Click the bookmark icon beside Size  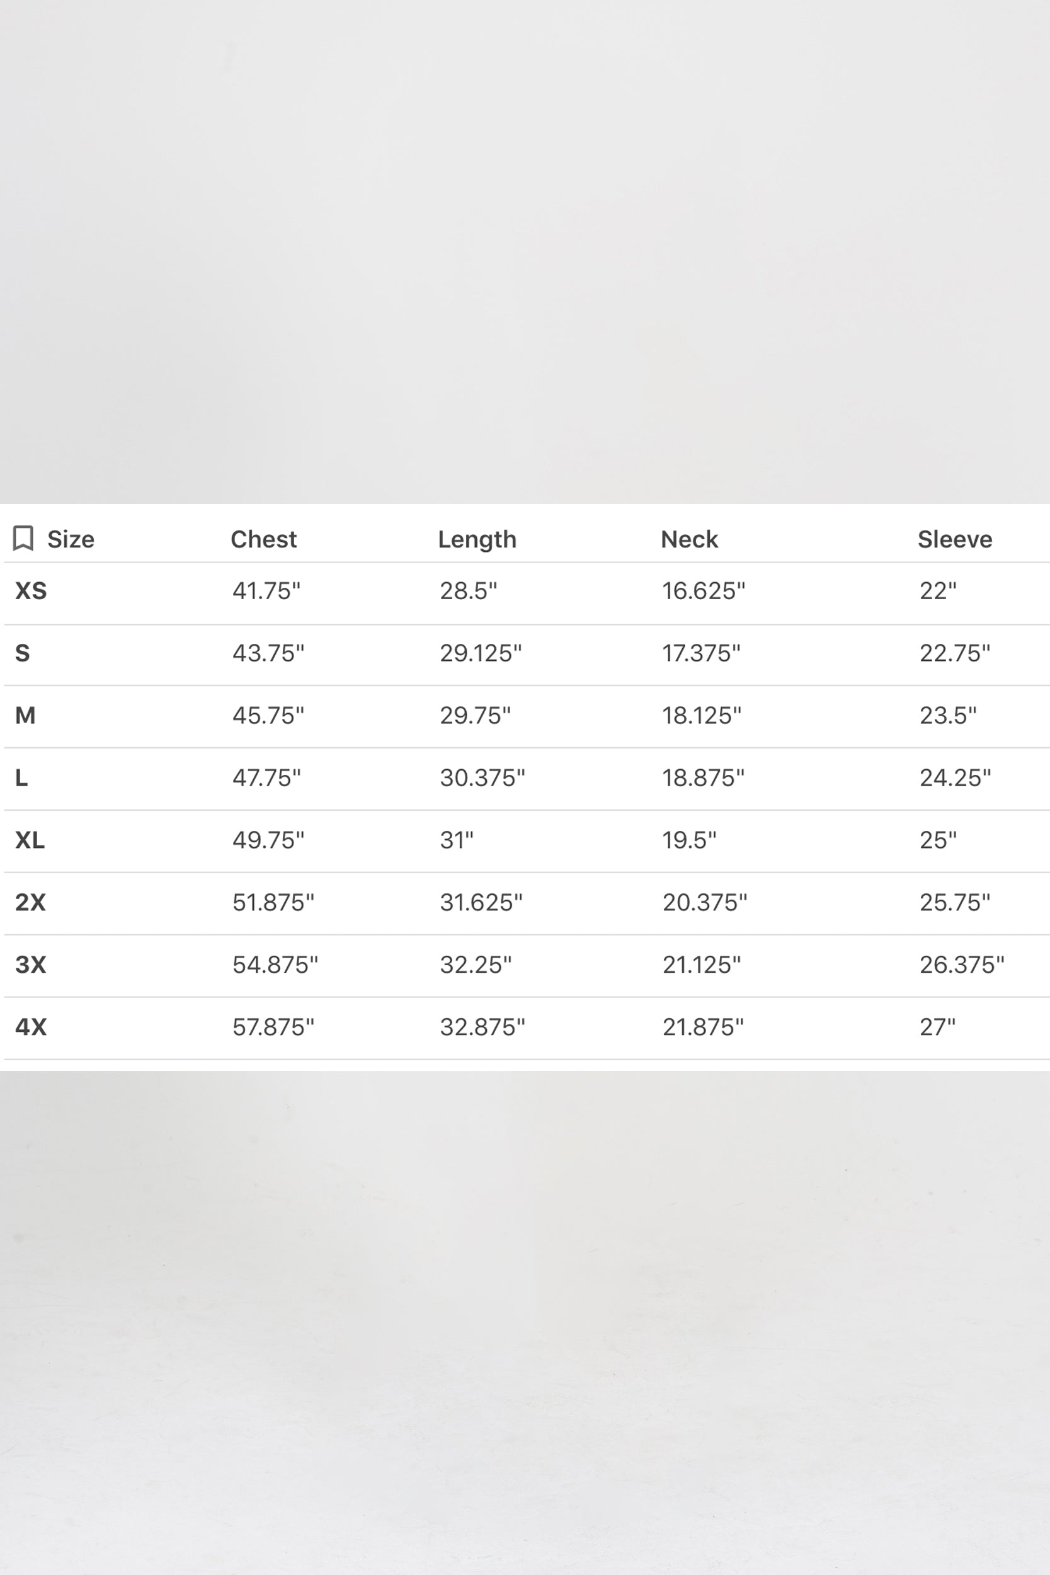[x=23, y=539]
